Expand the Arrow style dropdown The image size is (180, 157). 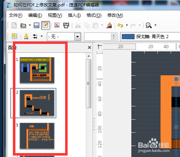(42, 36)
